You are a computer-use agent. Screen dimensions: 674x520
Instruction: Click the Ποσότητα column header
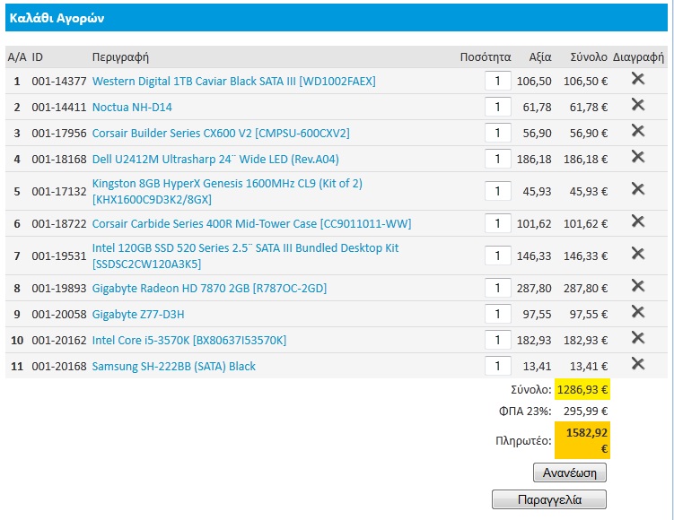click(x=486, y=57)
